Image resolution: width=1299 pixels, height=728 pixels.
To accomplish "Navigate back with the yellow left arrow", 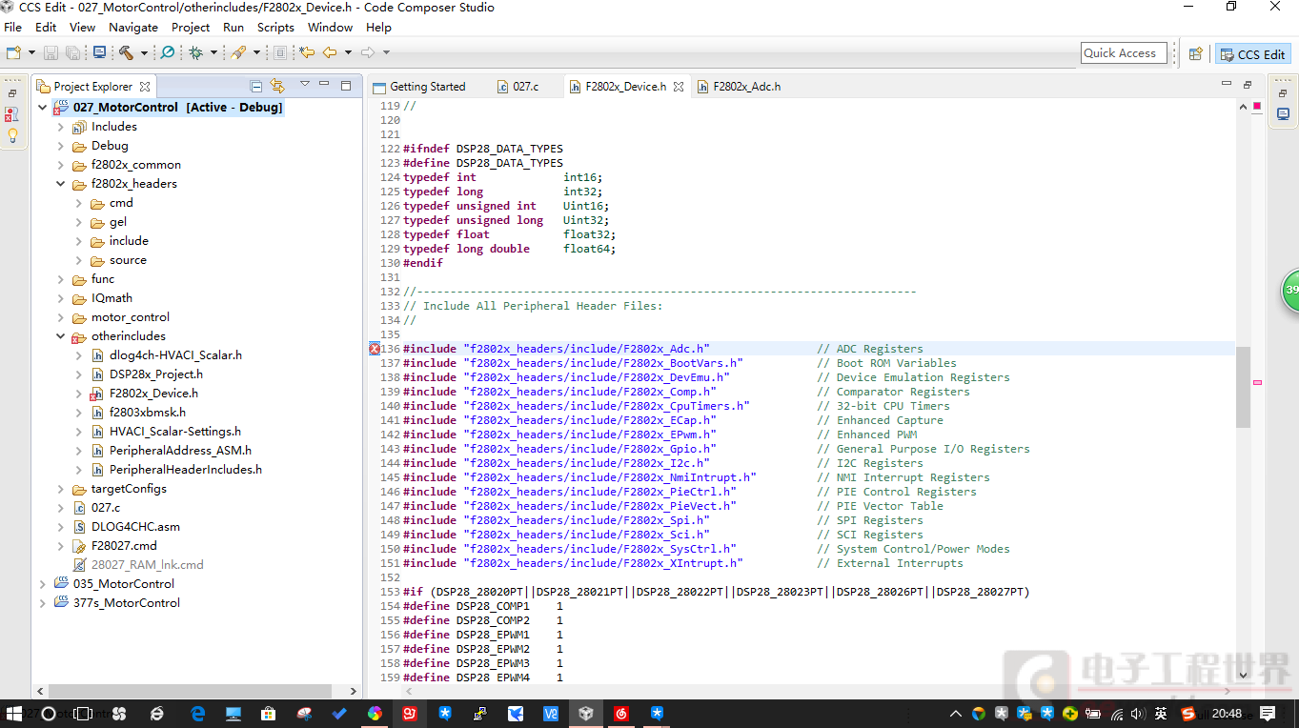I will click(x=330, y=53).
